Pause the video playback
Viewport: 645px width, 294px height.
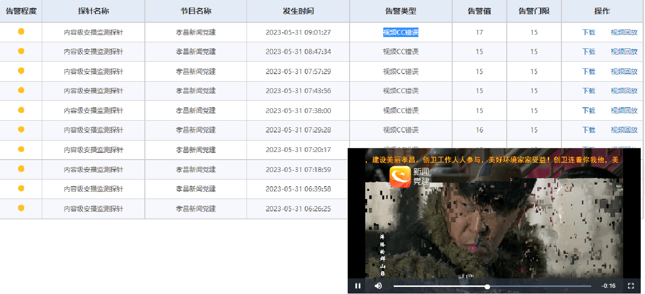[x=358, y=286]
